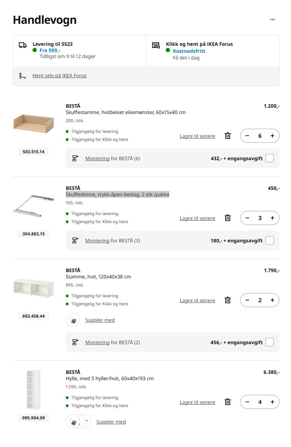Delete the Skuffestamme item with trash icon

tap(228, 136)
